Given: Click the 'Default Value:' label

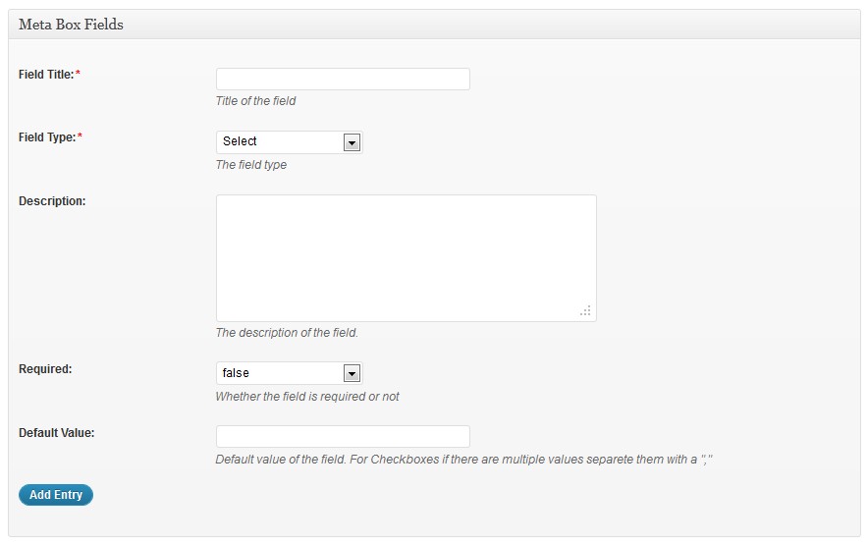Looking at the screenshot, I should (x=57, y=433).
